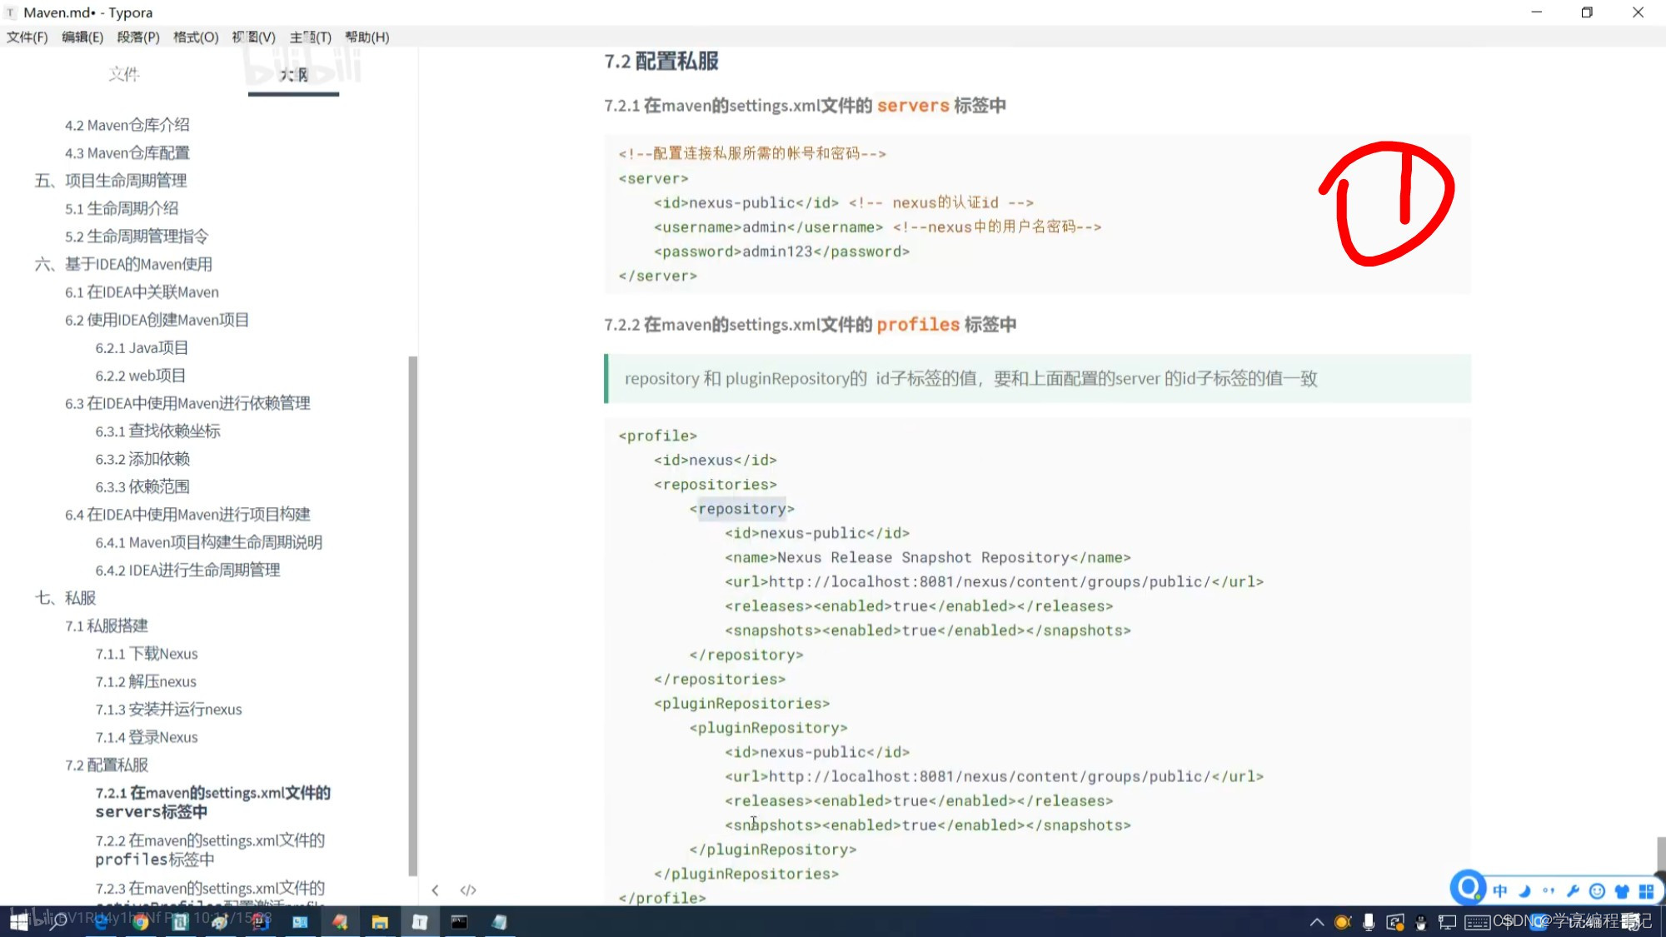Open the 段落(P) menu
1666x937 pixels.
click(137, 37)
